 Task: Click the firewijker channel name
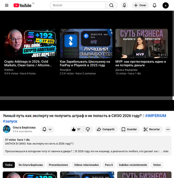(65, 70)
